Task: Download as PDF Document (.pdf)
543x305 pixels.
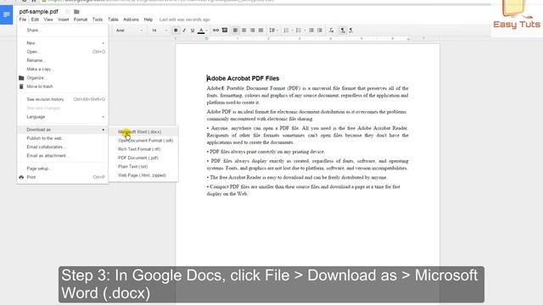Action: point(143,158)
